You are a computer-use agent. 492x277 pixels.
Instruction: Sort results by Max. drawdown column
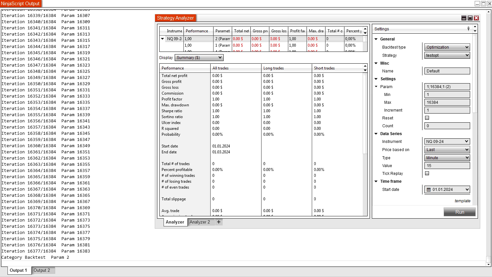point(316,31)
